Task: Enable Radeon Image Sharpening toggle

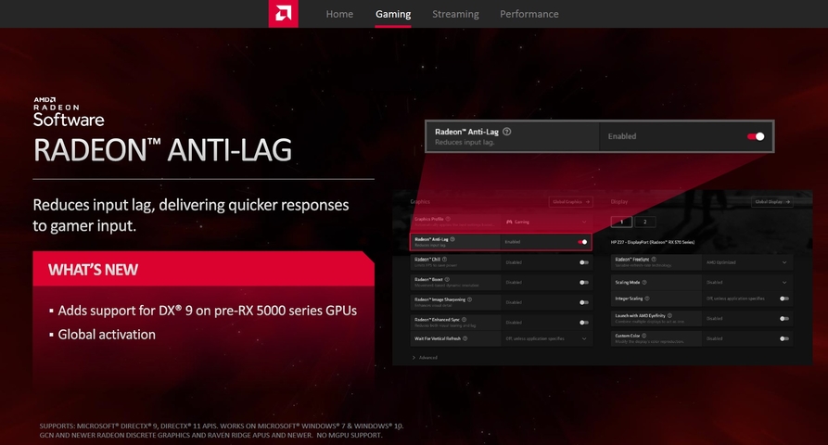Action: [x=583, y=302]
